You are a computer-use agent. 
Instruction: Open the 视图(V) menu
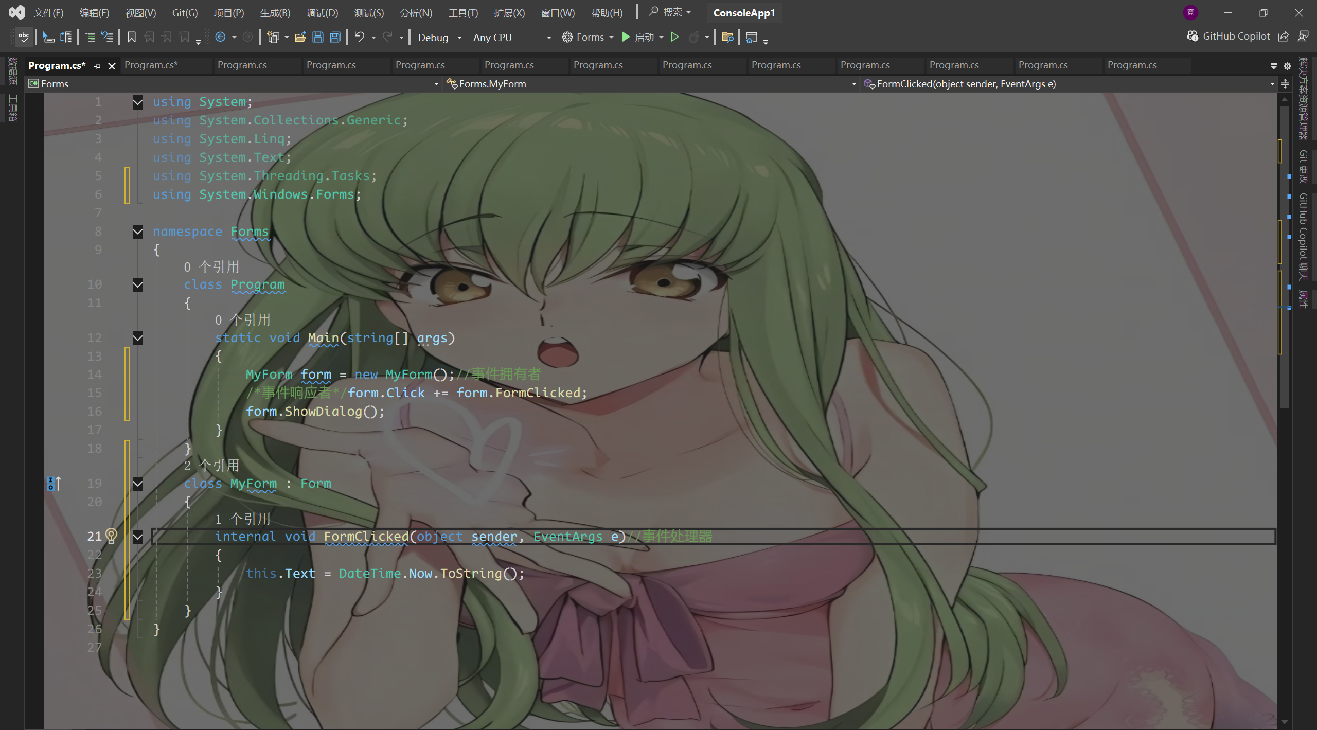point(141,13)
